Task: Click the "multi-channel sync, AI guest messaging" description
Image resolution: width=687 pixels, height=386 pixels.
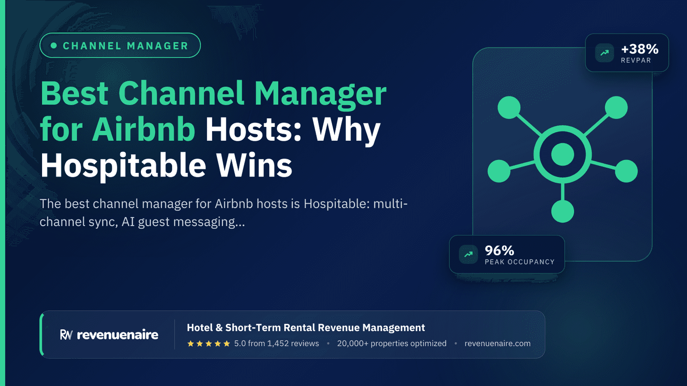Action: (224, 213)
